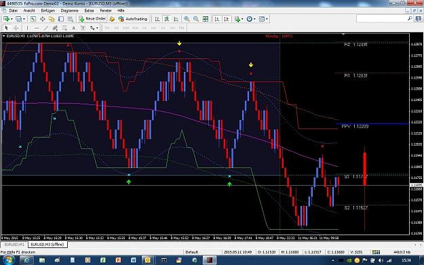Expand the profiles dropdown arrow
The width and height of the screenshot is (424, 265).
click(24, 19)
